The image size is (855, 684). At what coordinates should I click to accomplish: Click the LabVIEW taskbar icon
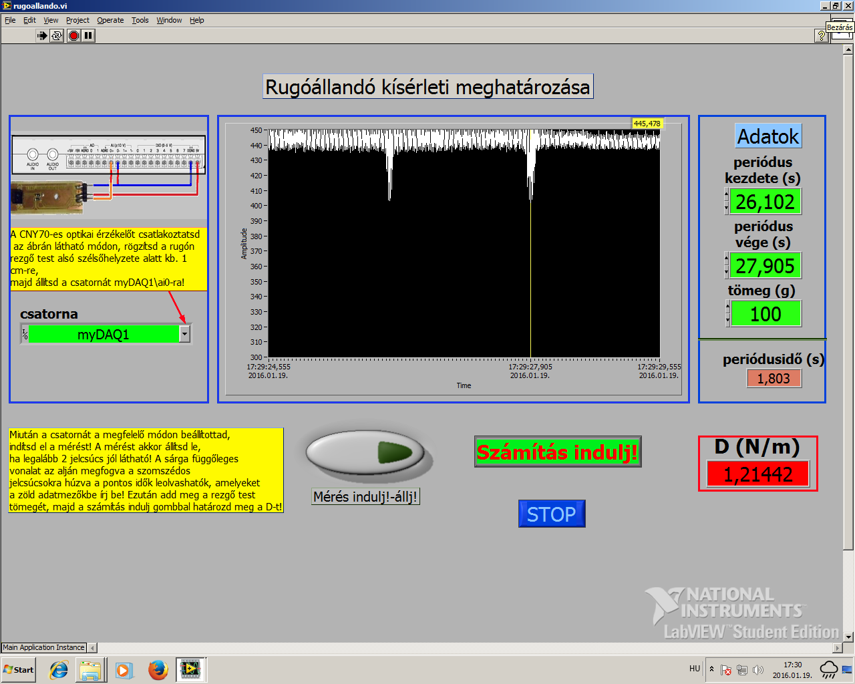point(190,669)
